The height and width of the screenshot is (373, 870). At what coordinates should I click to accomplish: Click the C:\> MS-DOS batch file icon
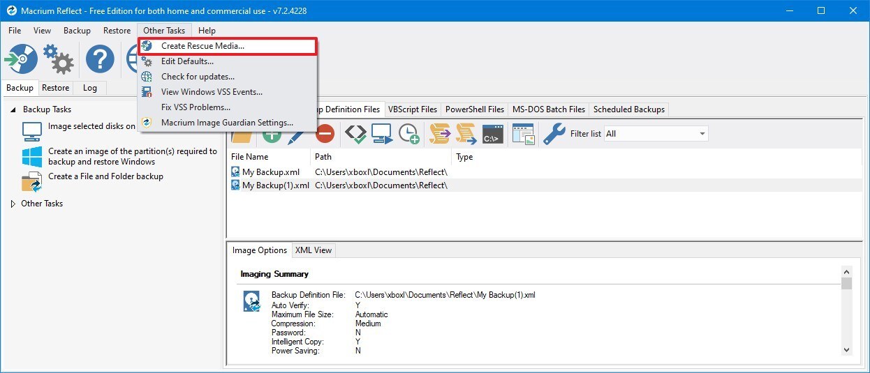[493, 134]
